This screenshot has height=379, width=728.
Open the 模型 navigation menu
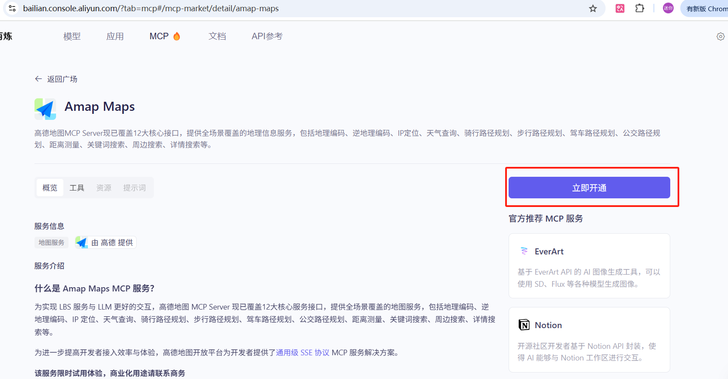(72, 36)
